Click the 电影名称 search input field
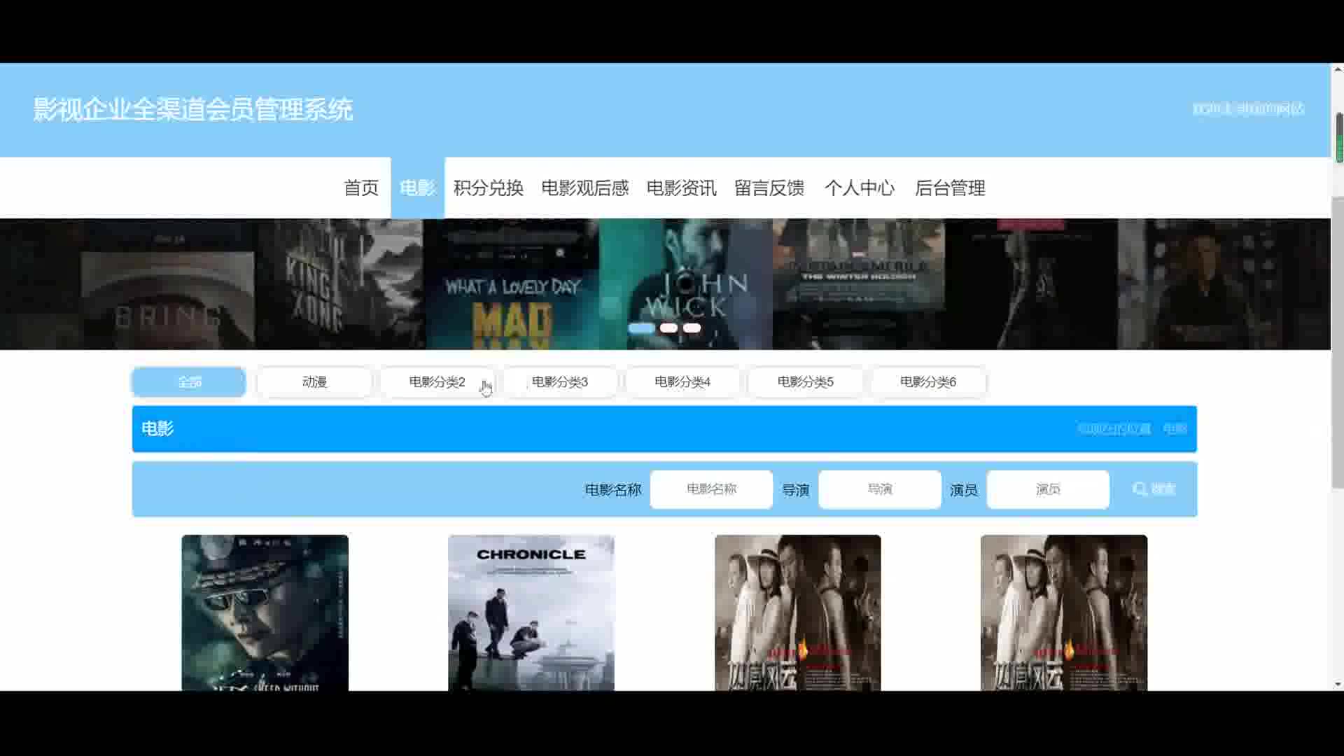Image resolution: width=1344 pixels, height=756 pixels. coord(711,489)
